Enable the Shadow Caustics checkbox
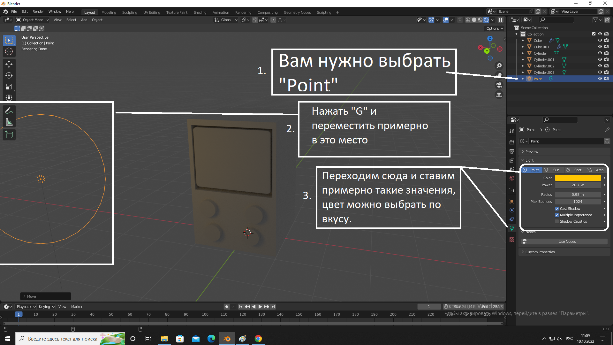 tap(557, 221)
